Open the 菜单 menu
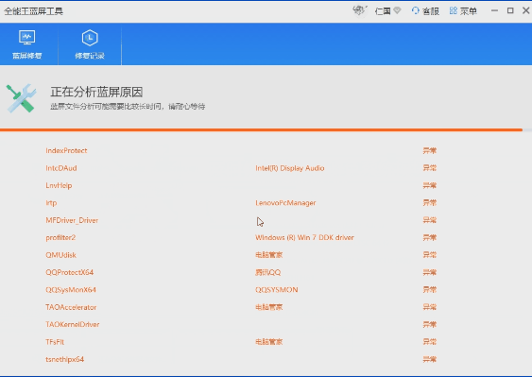532x377 pixels. pos(463,11)
